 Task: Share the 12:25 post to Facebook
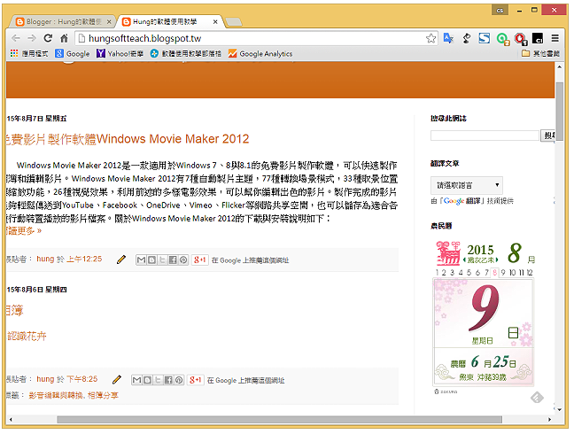[x=173, y=260]
